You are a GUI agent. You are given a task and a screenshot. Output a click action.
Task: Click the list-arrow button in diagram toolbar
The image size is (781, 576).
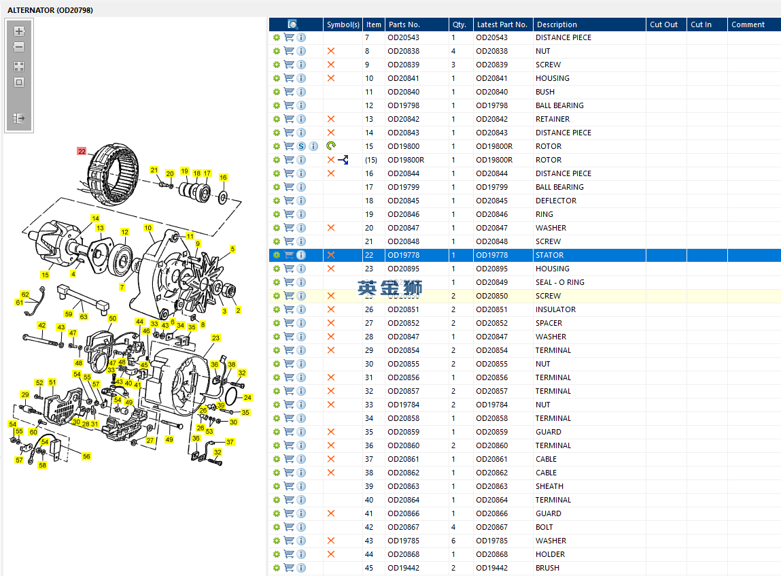click(19, 118)
